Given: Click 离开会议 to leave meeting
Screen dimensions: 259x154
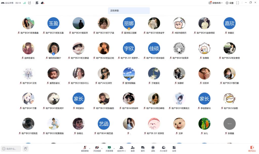Looking at the screenshot, I should (x=252, y=148).
